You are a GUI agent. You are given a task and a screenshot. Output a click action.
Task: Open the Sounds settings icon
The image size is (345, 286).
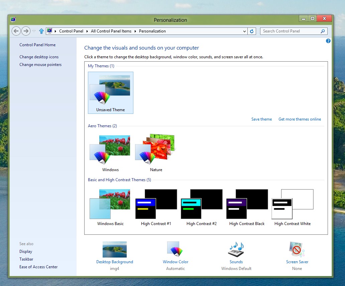(236, 249)
